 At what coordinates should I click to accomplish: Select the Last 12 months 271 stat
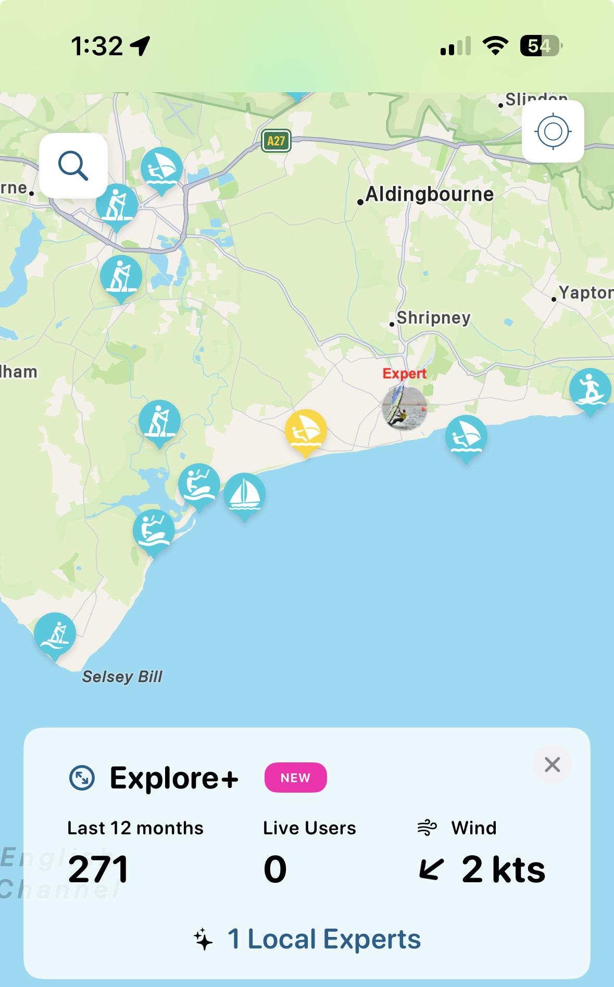[135, 852]
